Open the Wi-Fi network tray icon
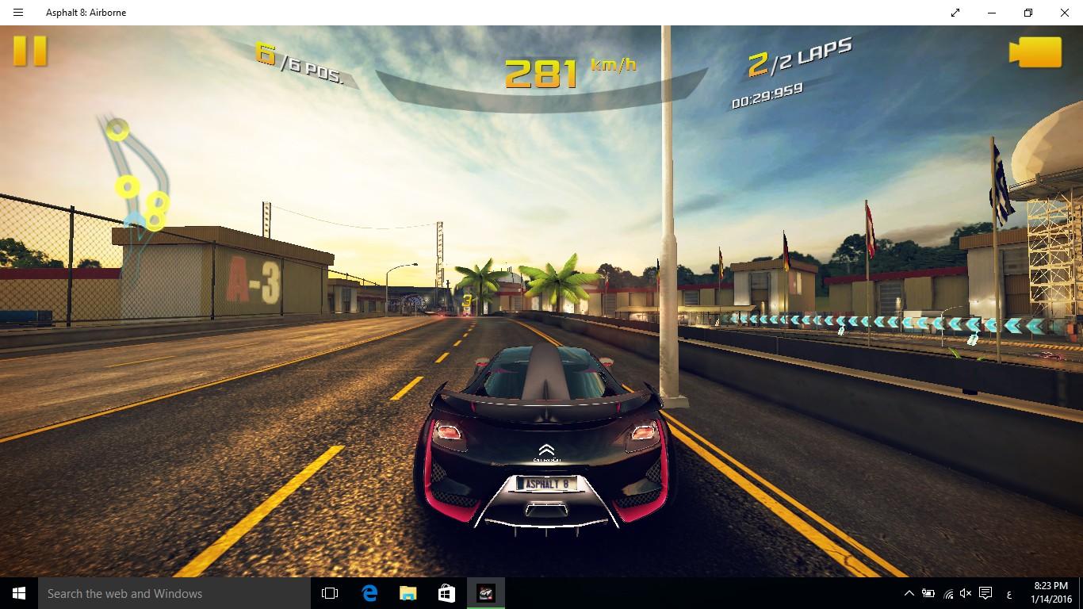Viewport: 1083px width, 609px height. point(947,593)
